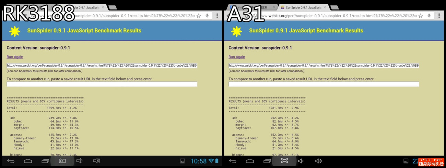
Task: Click binary-trees 15.6ms result row
Action: click(46, 138)
